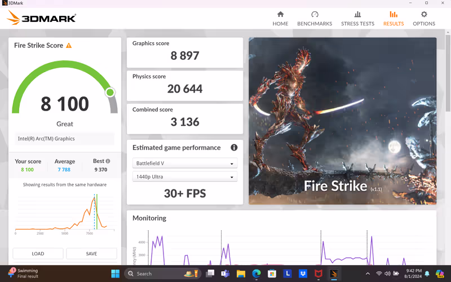Open Dropbox from the taskbar
Viewport: 451px width, 282px height.
(303, 274)
